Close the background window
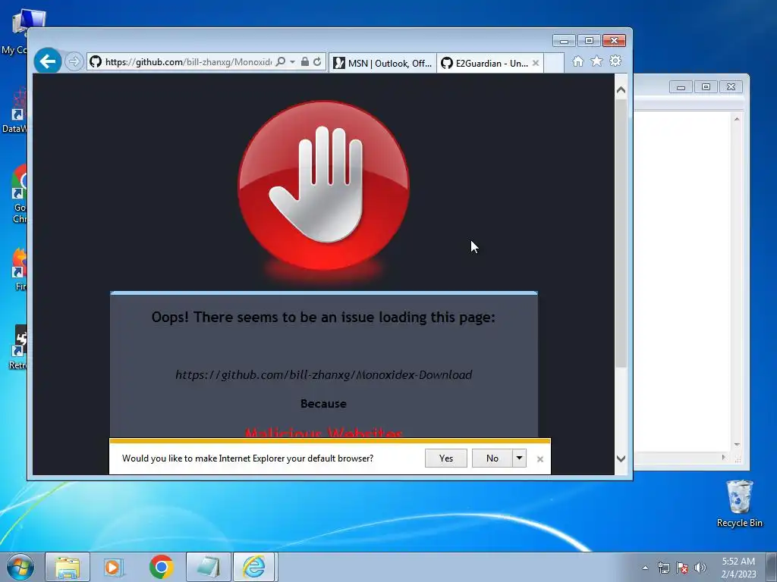This screenshot has height=582, width=777. (x=731, y=87)
